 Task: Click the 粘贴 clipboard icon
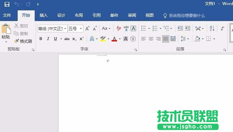tap(6, 29)
